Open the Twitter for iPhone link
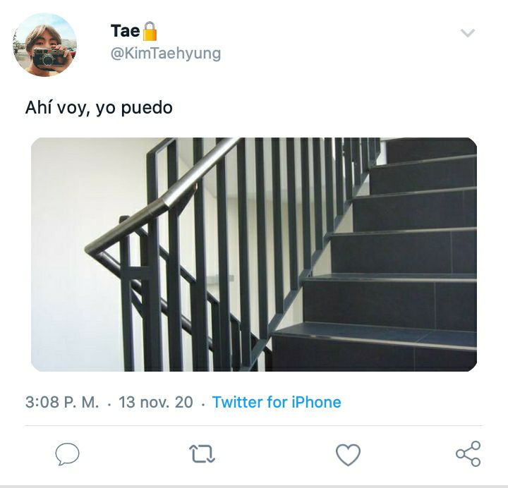Image resolution: width=508 pixels, height=488 pixels. (x=277, y=402)
